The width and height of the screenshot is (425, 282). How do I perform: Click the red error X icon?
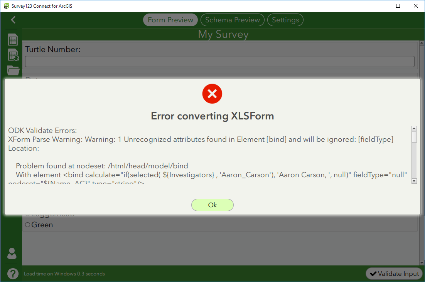click(212, 94)
